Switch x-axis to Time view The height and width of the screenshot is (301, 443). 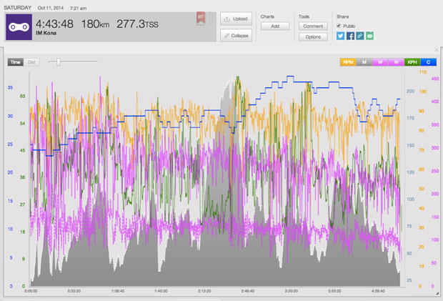click(x=16, y=62)
